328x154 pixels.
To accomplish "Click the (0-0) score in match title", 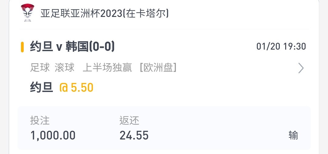I will pos(102,47).
